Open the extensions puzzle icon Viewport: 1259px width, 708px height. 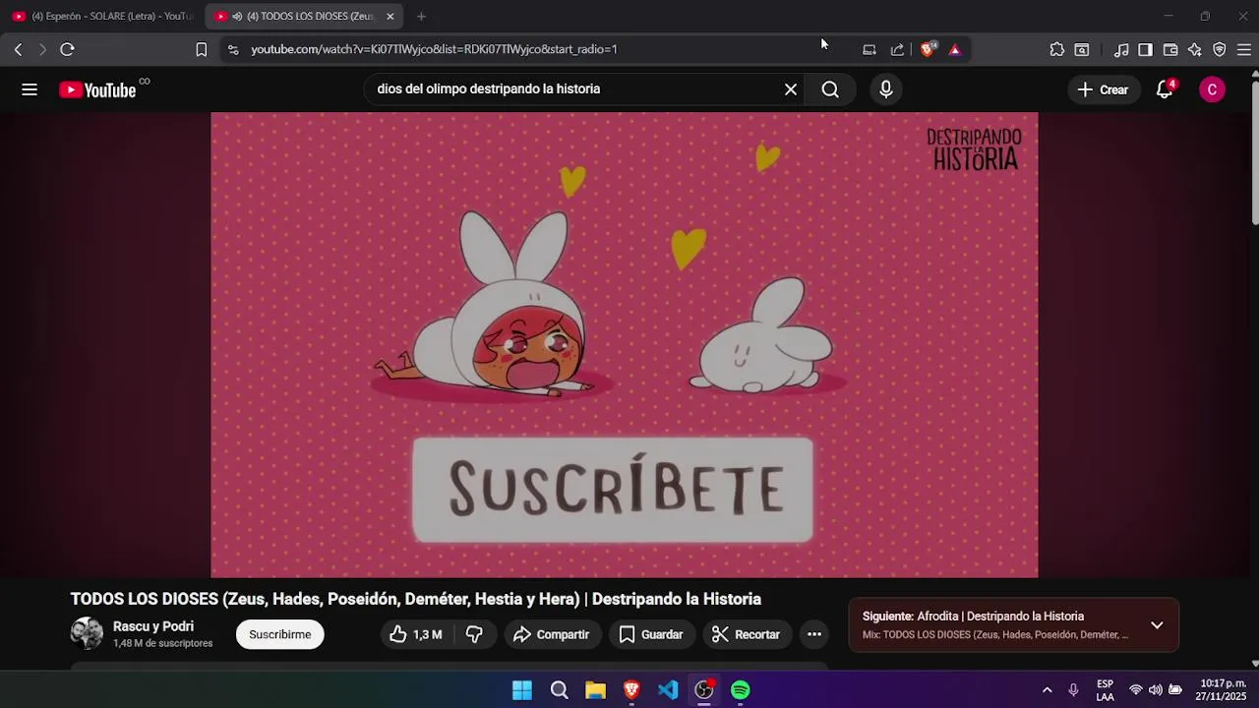coord(1057,49)
